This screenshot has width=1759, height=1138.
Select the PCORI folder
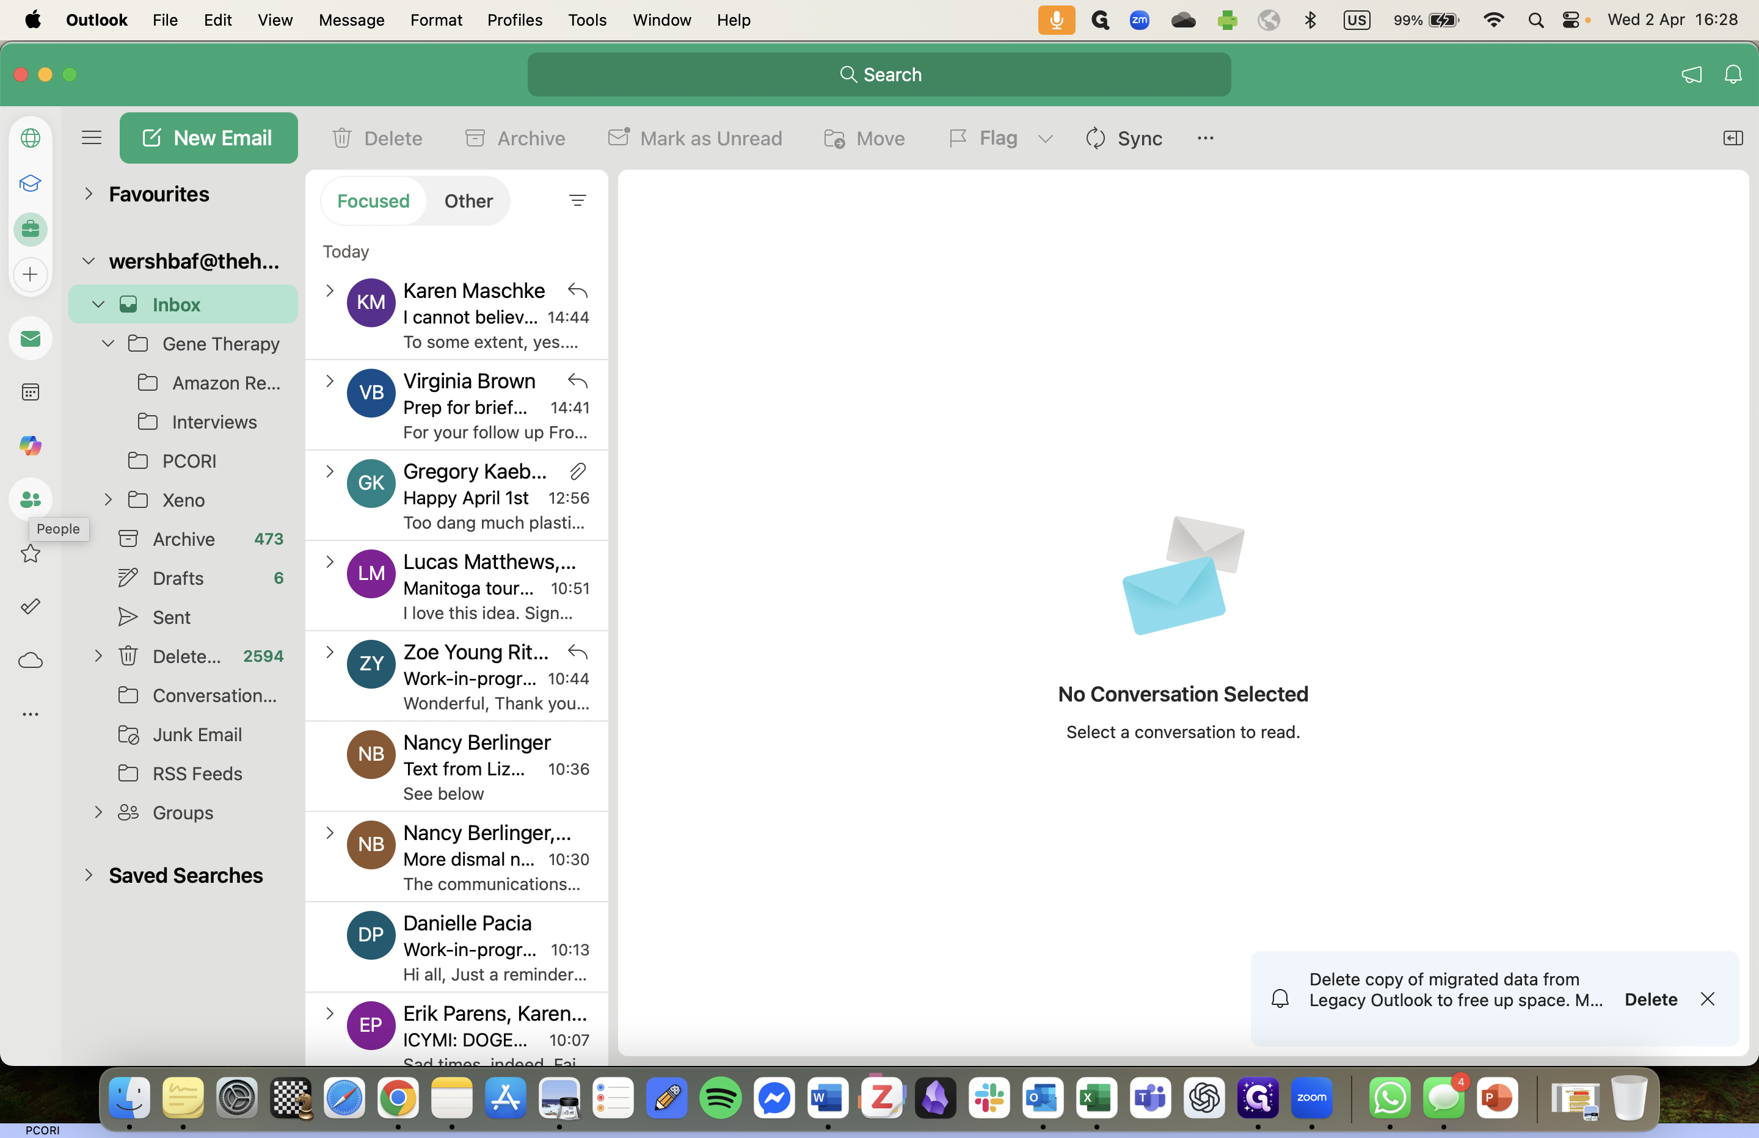(183, 461)
